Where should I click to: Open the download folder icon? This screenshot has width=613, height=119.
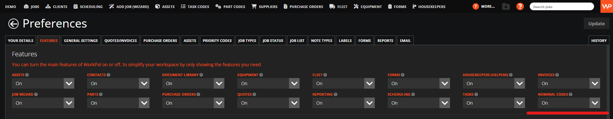click(x=506, y=6)
